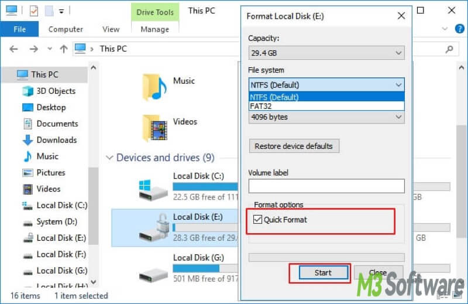
Task: Choose NTFS (Default) highlighted option
Action: [326, 97]
